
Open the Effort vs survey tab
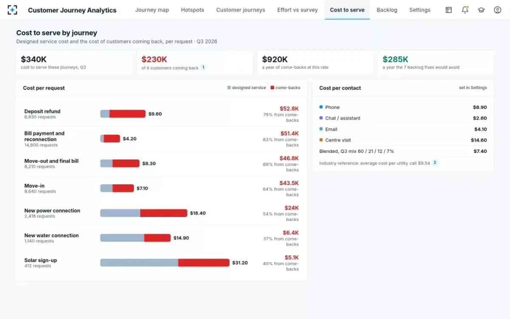pos(297,10)
